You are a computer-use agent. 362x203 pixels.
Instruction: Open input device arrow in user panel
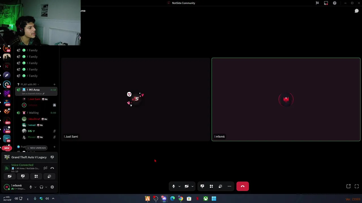(x=35, y=187)
